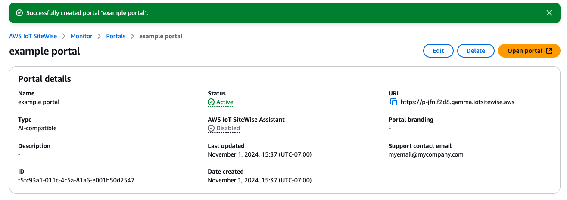
Task: Click the breadcrumb chevron after Monitor
Action: [100, 37]
